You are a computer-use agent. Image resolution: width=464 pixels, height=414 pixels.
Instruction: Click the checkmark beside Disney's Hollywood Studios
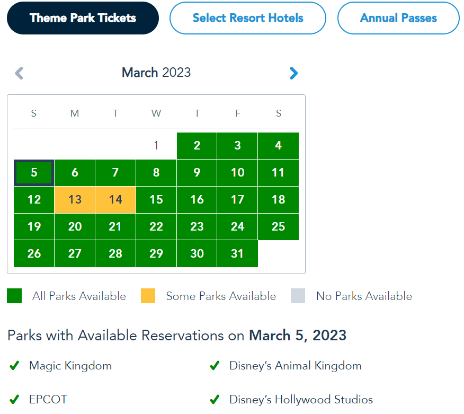pyautogui.click(x=215, y=399)
